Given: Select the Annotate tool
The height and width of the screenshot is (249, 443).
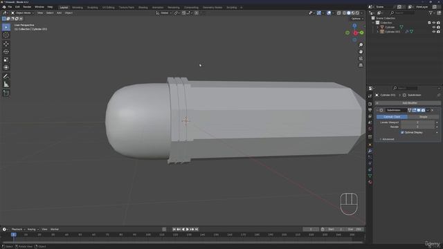Looking at the screenshot, I should click(x=6, y=76).
